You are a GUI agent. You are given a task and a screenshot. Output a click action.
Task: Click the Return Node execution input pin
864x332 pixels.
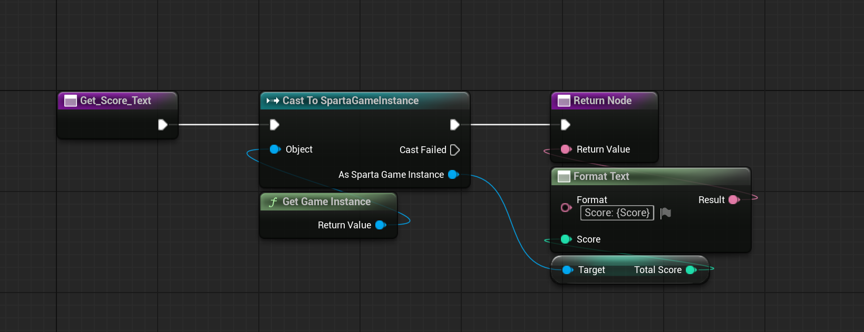(565, 125)
